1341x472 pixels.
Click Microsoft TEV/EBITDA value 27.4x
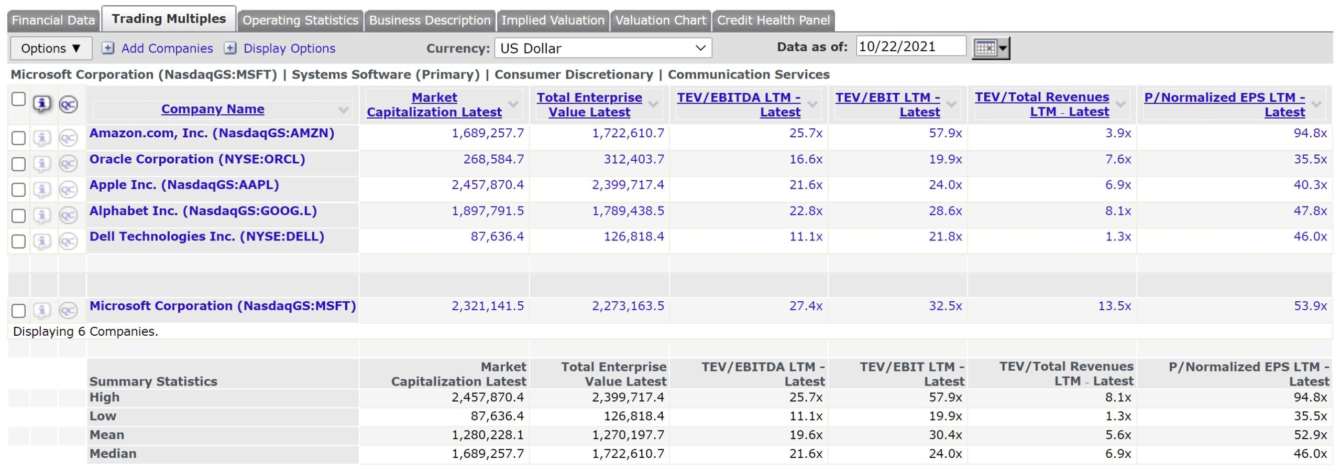tap(806, 306)
